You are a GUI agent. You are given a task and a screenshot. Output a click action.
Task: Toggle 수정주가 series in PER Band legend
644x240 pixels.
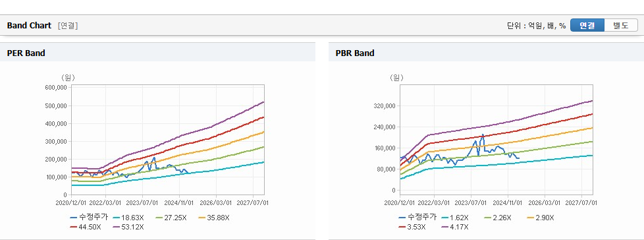(89, 218)
